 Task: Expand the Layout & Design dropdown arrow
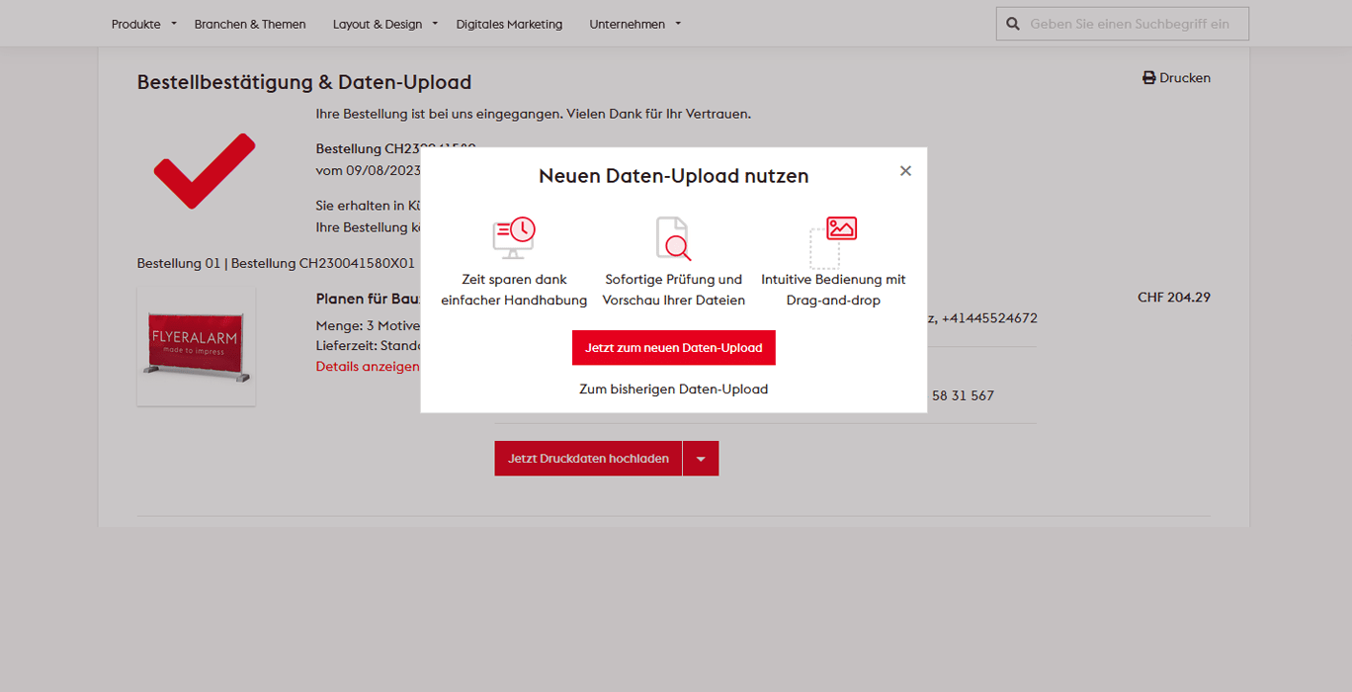(x=435, y=23)
